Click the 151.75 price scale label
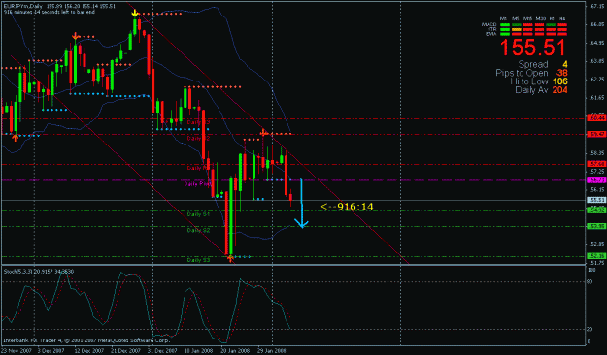The width and height of the screenshot is (607, 355). point(596,263)
